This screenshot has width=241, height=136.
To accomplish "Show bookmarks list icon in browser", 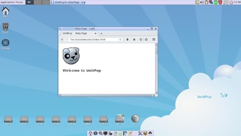I will point(146,40).
